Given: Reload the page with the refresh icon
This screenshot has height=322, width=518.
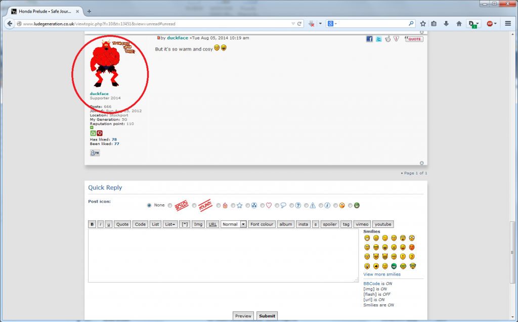Looking at the screenshot, I should 299,24.
